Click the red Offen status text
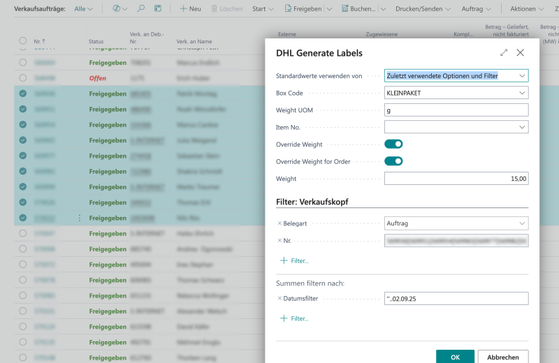 (x=98, y=78)
